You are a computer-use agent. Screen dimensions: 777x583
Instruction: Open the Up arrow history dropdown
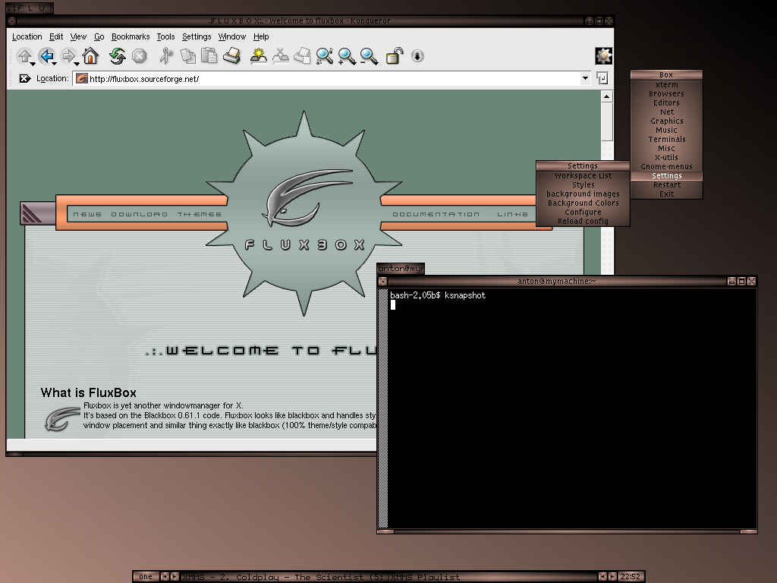point(33,64)
